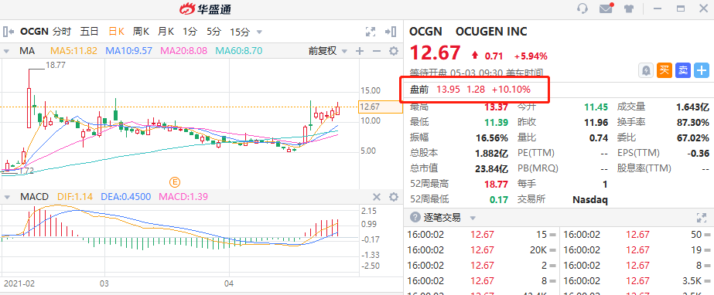Close the MACD indicator panel

point(377,197)
